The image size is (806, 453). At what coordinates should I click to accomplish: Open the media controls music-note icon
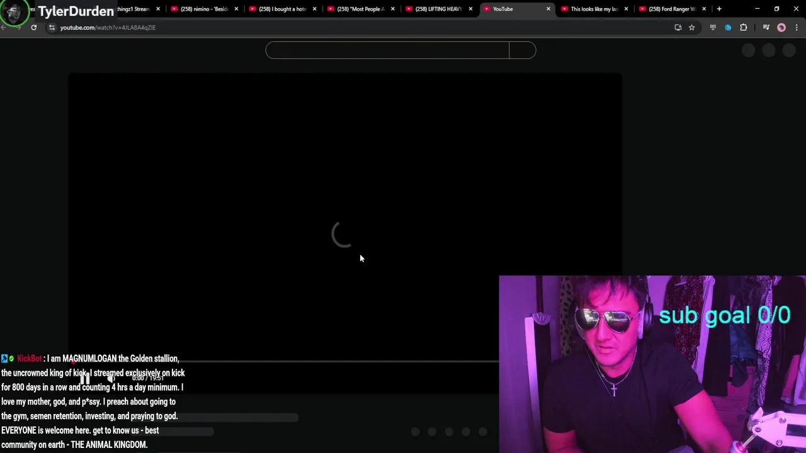point(766,28)
